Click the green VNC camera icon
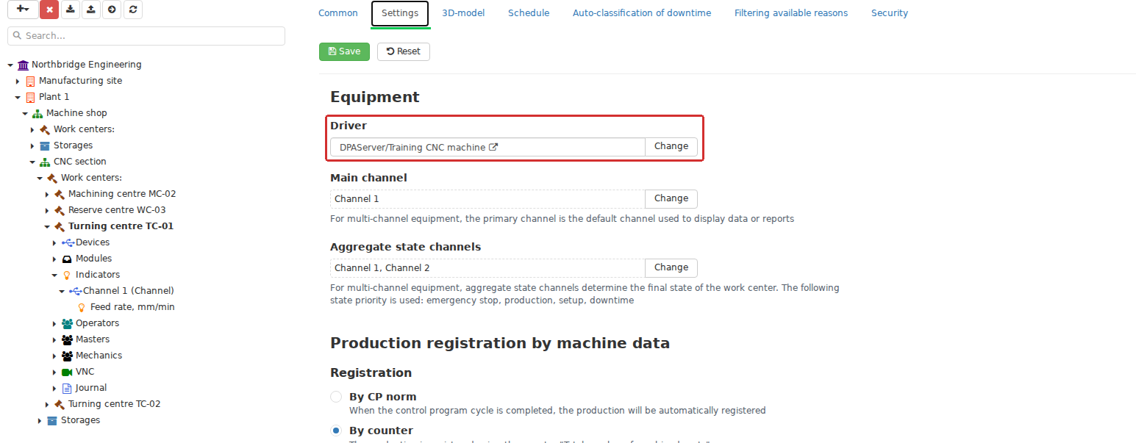1136x443 pixels. coord(68,372)
